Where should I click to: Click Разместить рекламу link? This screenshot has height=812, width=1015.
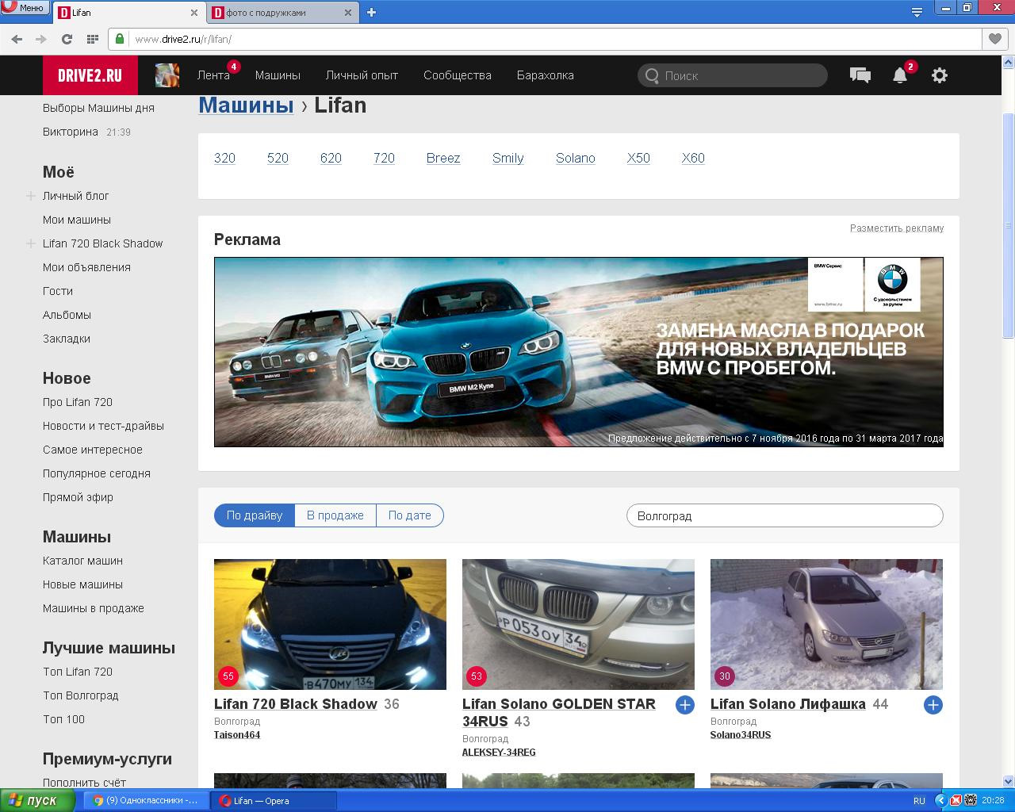(x=897, y=228)
